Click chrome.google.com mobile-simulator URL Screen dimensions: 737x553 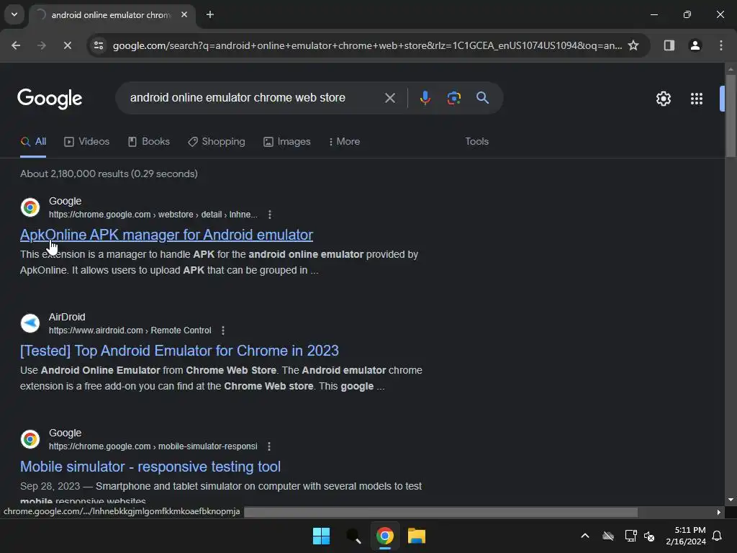tap(153, 446)
